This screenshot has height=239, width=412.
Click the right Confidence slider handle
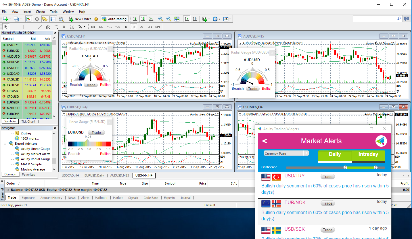coord(375,167)
